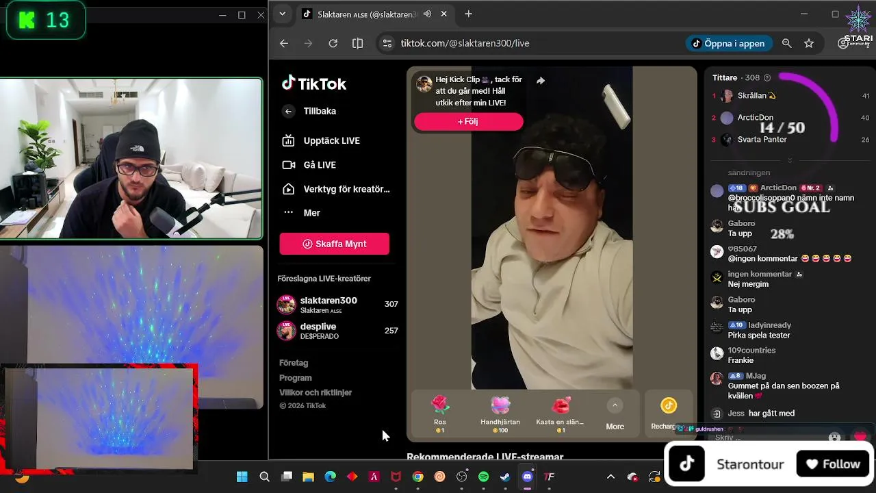The height and width of the screenshot is (493, 876).
Task: Select top viewer Skrållan
Action: coord(756,96)
